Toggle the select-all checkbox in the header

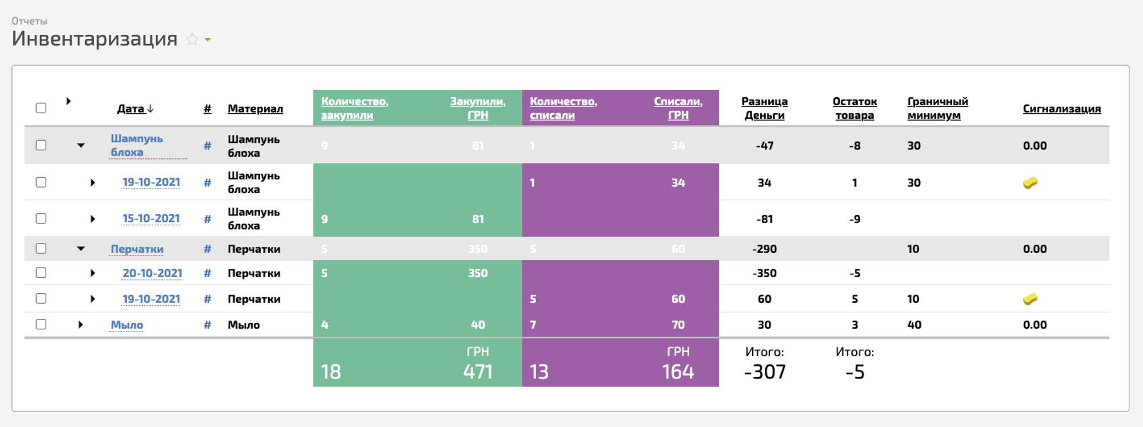41,108
